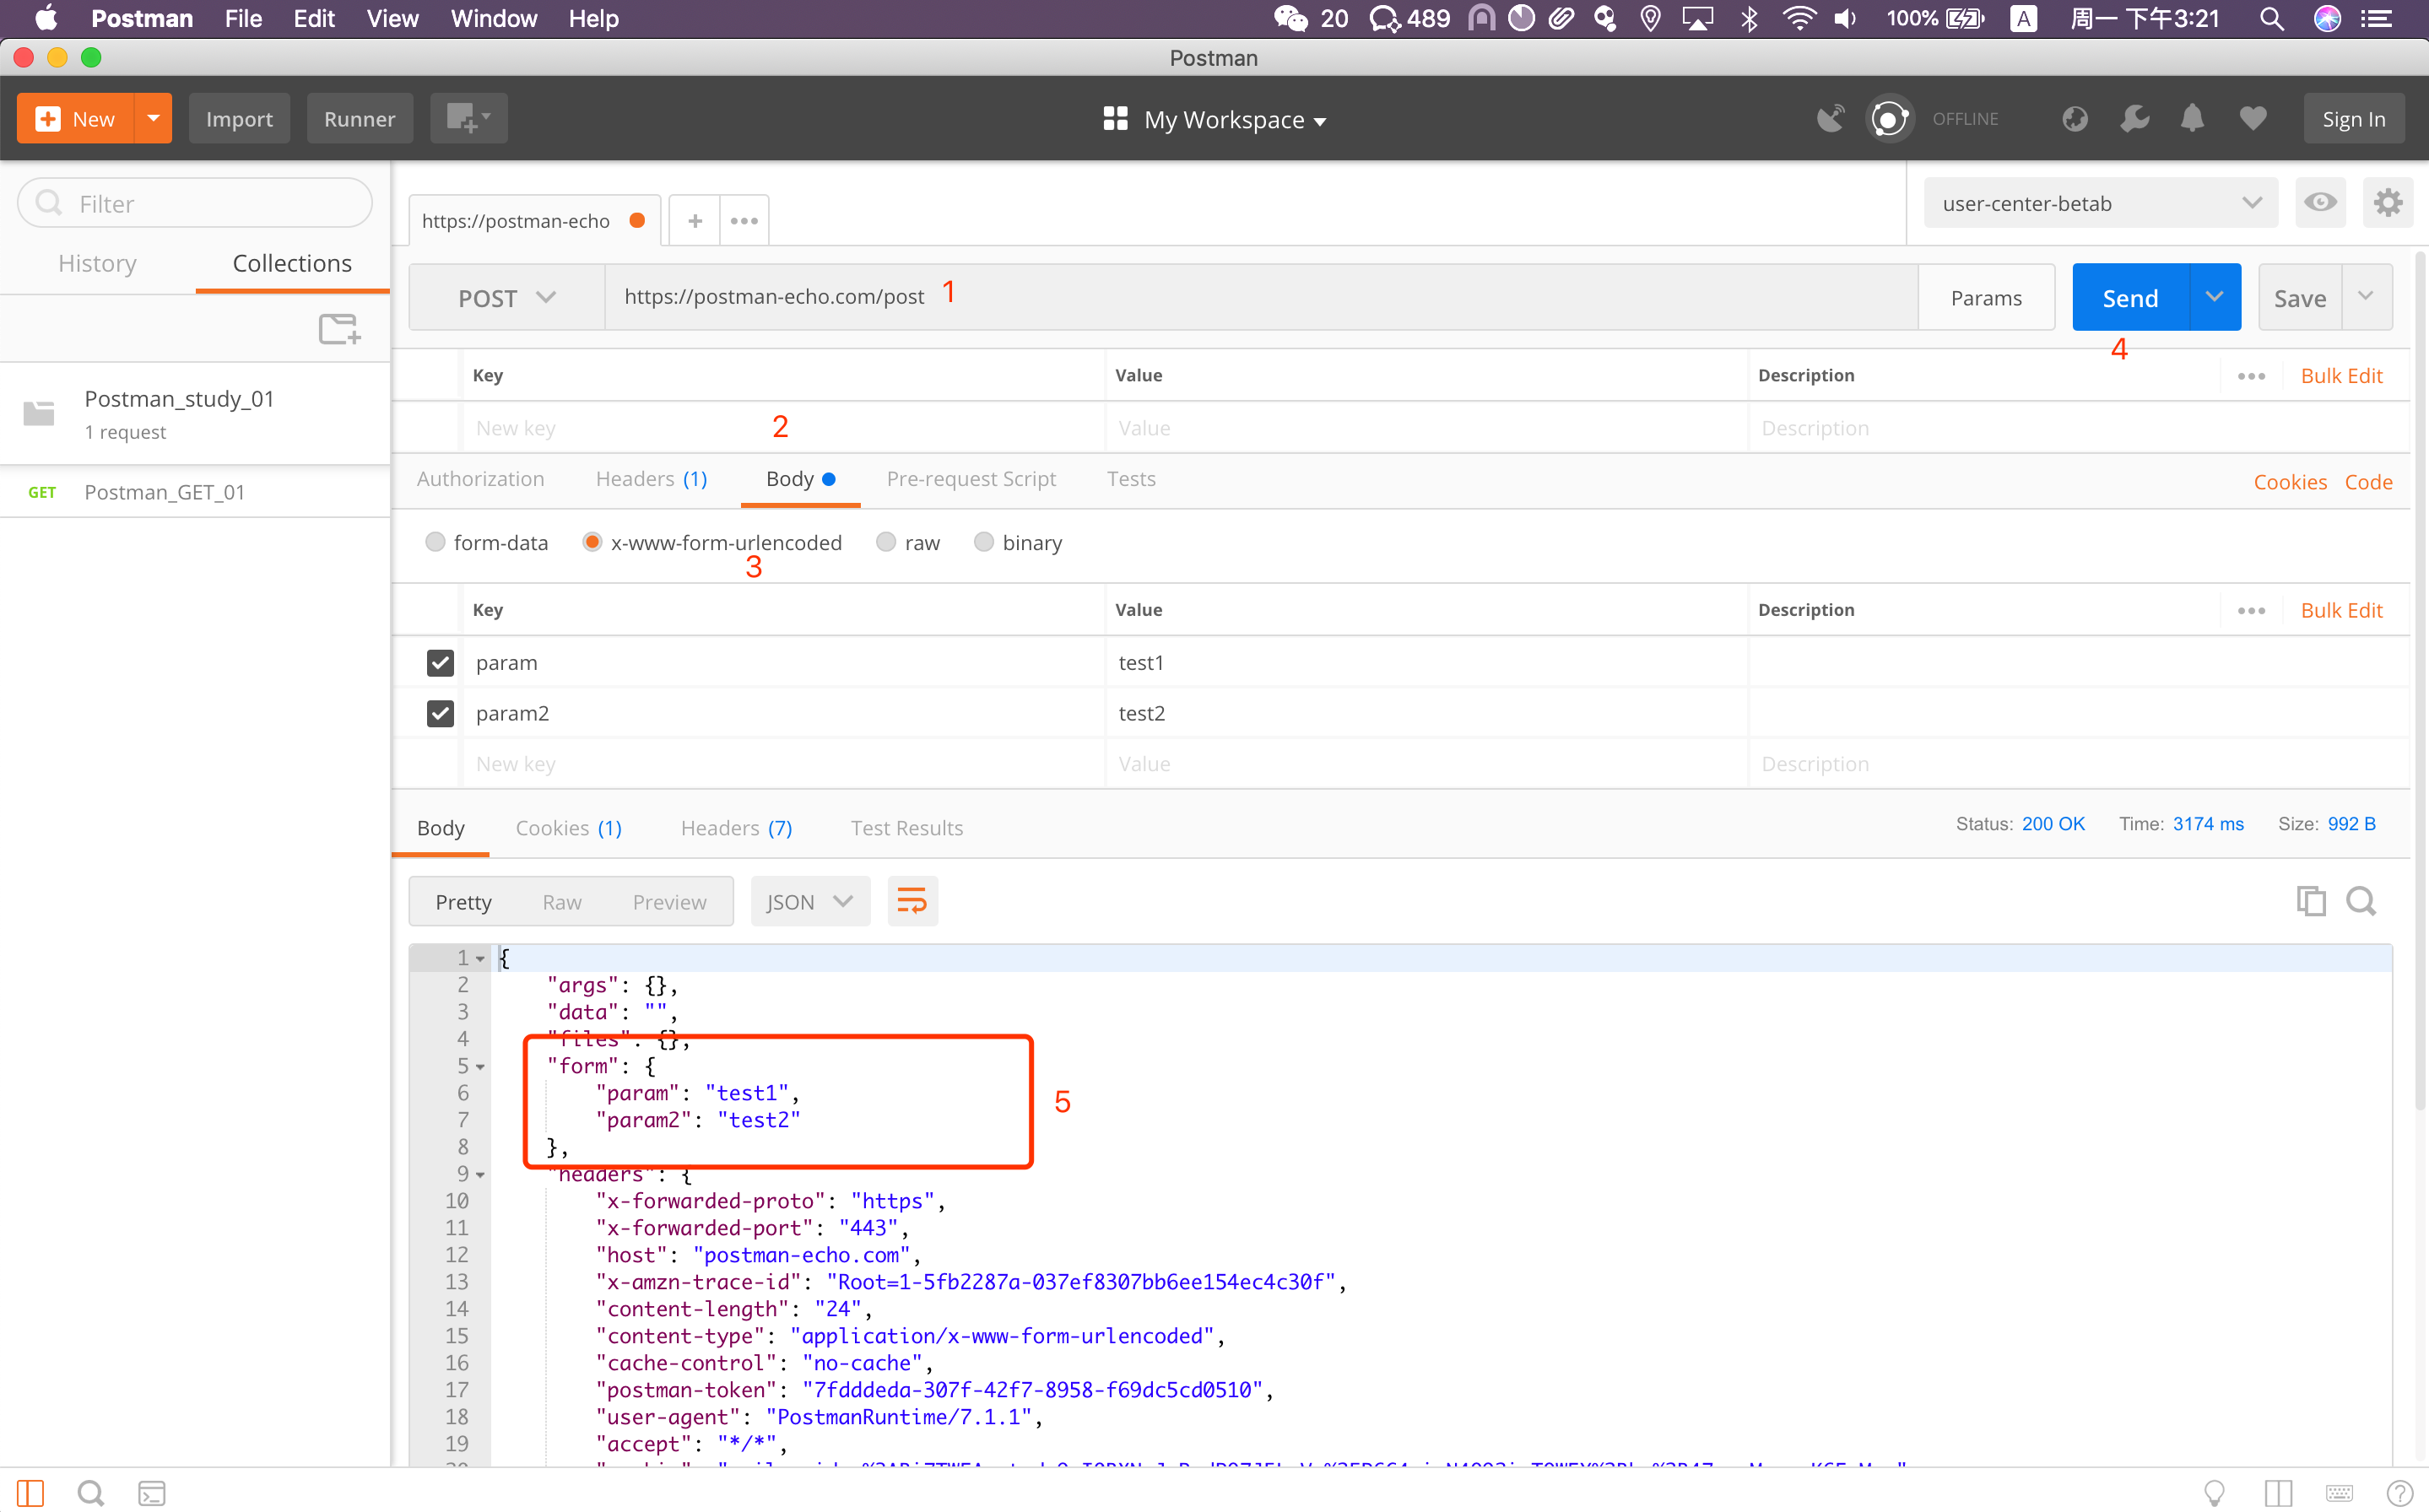This screenshot has width=2429, height=1512.
Task: Open the POST method dropdown
Action: click(x=506, y=298)
